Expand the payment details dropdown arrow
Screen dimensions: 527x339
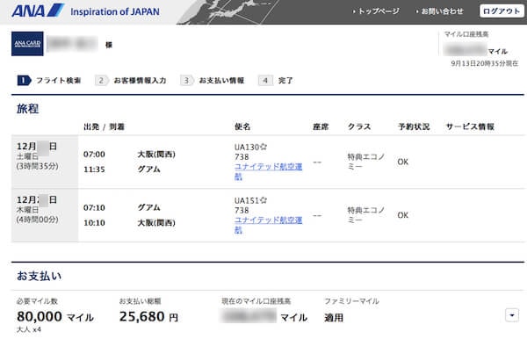pyautogui.click(x=512, y=315)
